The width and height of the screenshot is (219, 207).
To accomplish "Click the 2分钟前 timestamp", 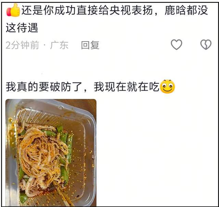I will tap(22, 45).
